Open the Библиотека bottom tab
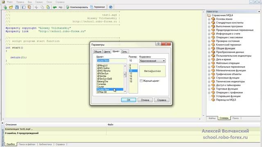262x147 pixels. tap(45, 144)
